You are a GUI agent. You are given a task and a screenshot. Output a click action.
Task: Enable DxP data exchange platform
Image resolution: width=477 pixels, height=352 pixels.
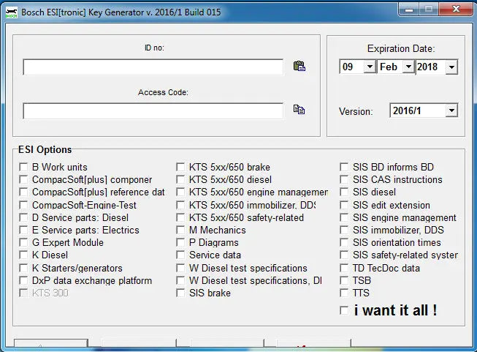pos(23,280)
